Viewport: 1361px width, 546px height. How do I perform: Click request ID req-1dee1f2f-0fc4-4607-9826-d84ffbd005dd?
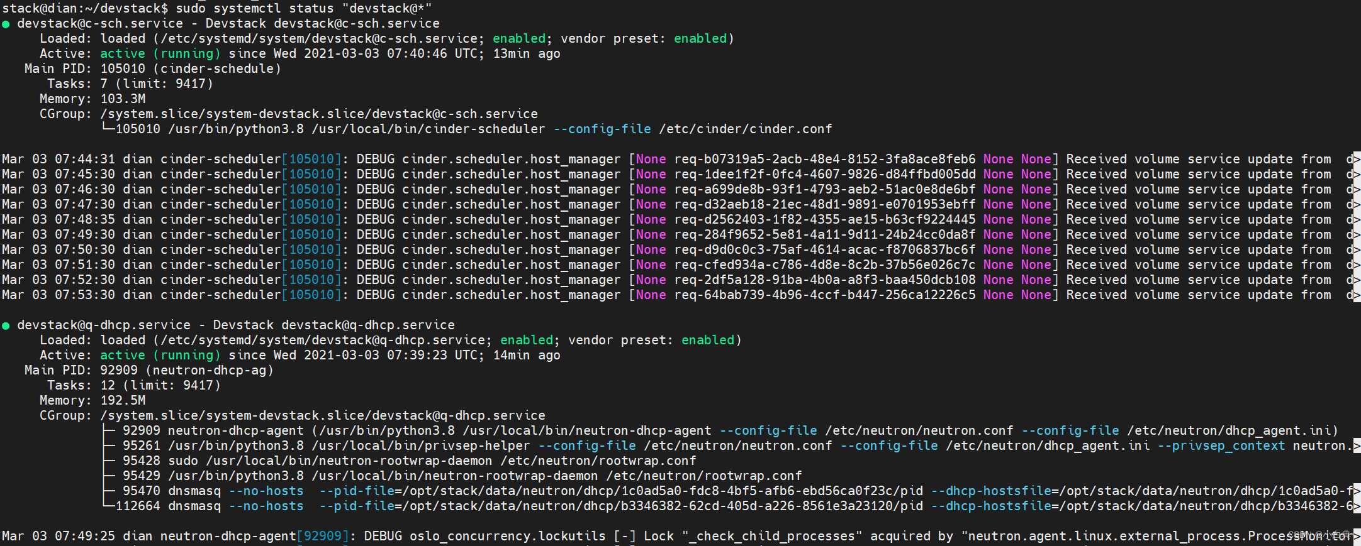tap(825, 175)
